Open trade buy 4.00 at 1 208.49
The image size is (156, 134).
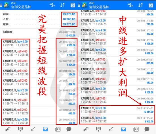pos(117,32)
